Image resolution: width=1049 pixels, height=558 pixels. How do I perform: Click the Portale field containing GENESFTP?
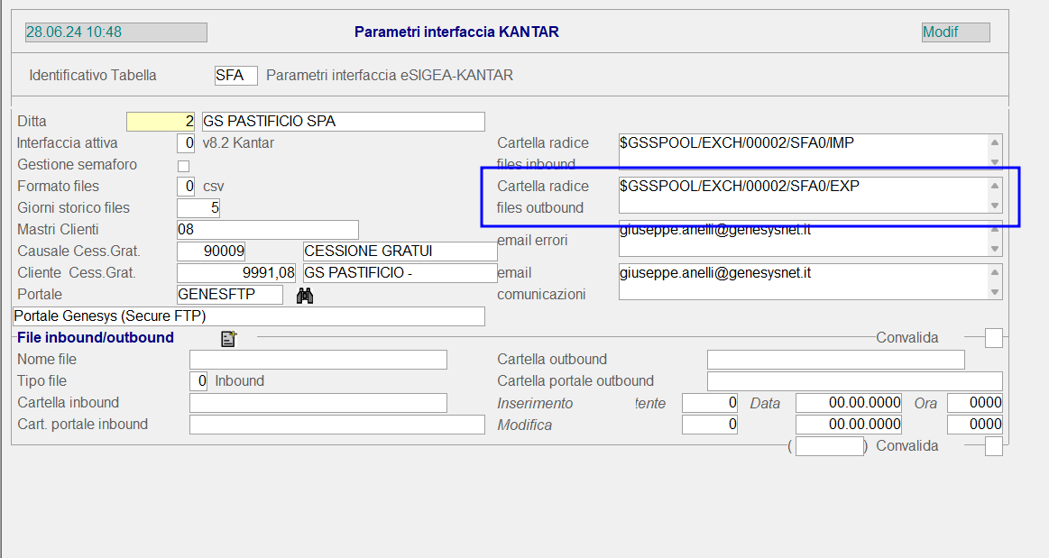pos(230,295)
